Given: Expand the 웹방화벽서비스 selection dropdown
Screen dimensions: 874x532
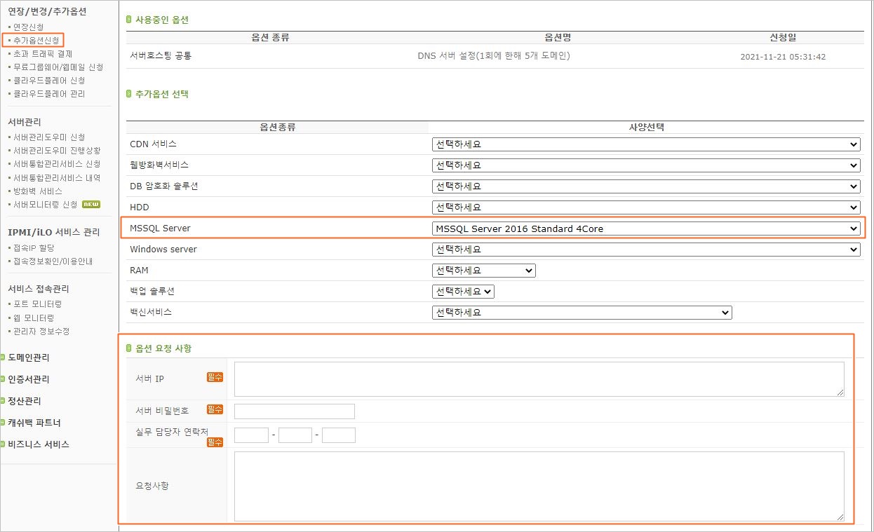Looking at the screenshot, I should 645,165.
